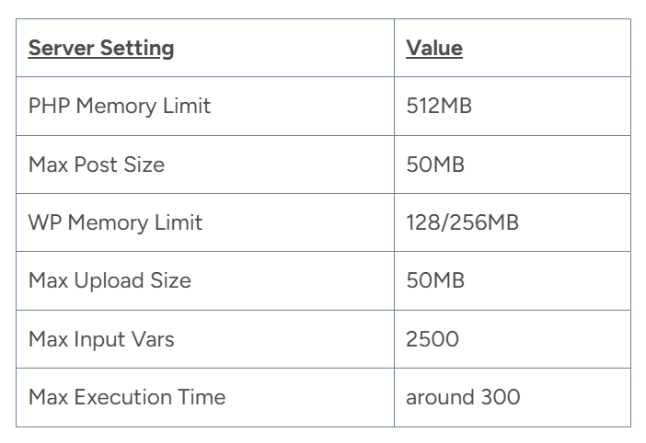The width and height of the screenshot is (646, 443).
Task: Click the Server Setting column header
Action: [x=101, y=48]
